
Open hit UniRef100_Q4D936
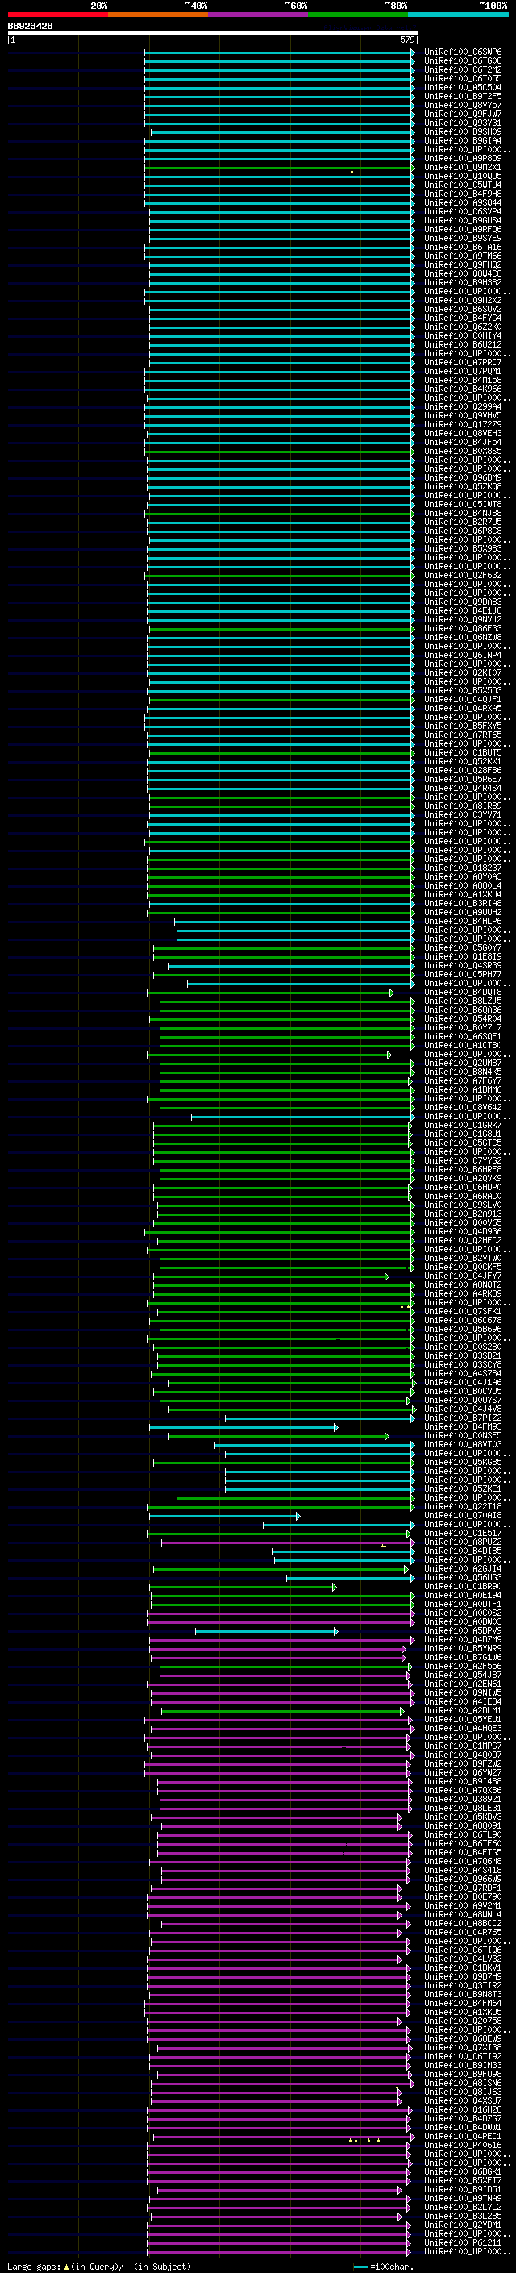click(463, 1232)
